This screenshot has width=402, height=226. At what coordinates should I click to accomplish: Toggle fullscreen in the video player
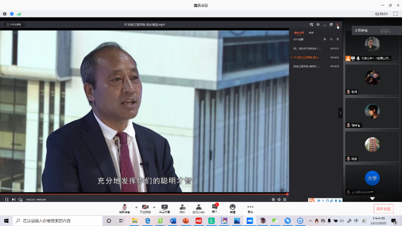tap(285, 199)
